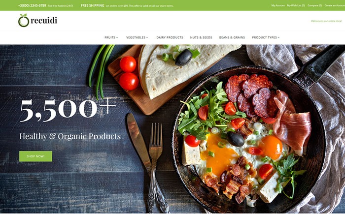The height and width of the screenshot is (214, 345).
Task: Open the Nuts & Seeds category
Action: (x=201, y=37)
